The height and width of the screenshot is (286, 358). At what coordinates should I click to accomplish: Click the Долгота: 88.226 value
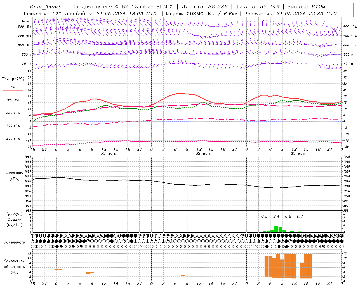(x=205, y=7)
